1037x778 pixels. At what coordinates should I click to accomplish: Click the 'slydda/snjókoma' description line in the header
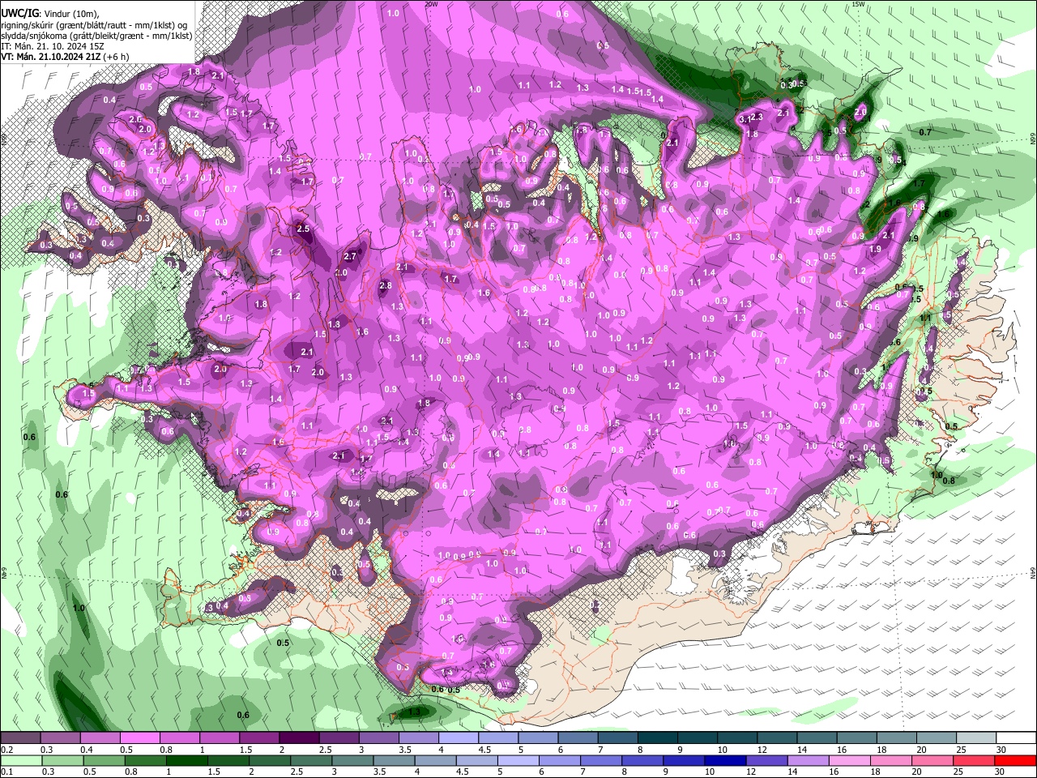(96, 36)
